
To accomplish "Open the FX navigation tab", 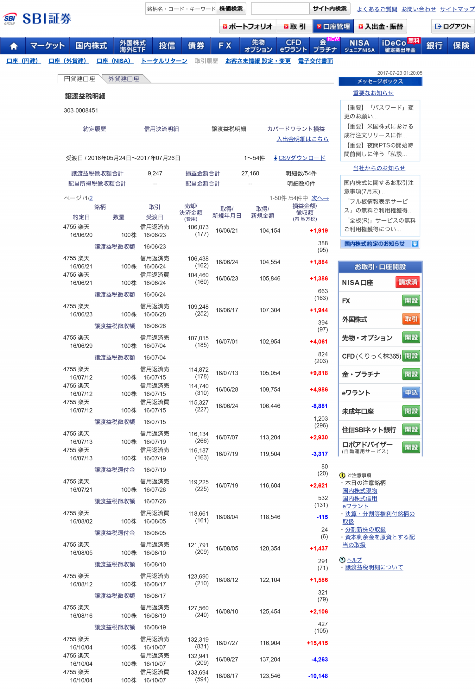I will (x=225, y=46).
